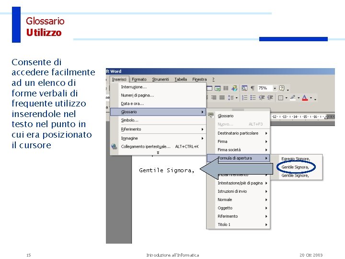
Task: Open the 75% zoom dropdown arrow
Action: pyautogui.click(x=275, y=88)
